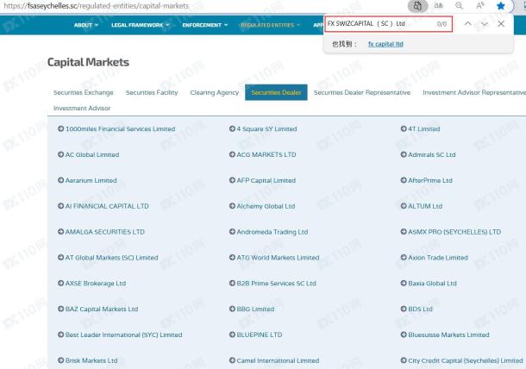Open Bluesuisse Markets Limited entry

(x=448, y=335)
